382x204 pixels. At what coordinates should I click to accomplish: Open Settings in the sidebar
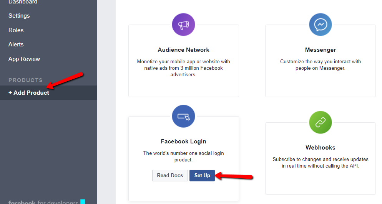[19, 16]
